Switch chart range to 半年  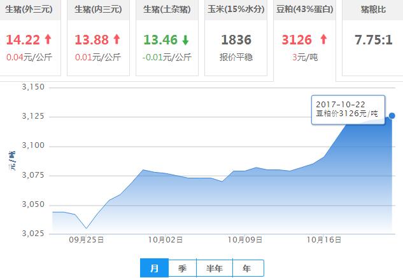click(215, 268)
